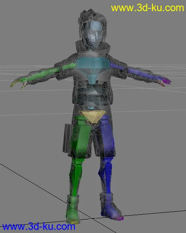Select the small cyan spine bone above pelvis
The height and width of the screenshot is (233, 186).
pos(91,108)
